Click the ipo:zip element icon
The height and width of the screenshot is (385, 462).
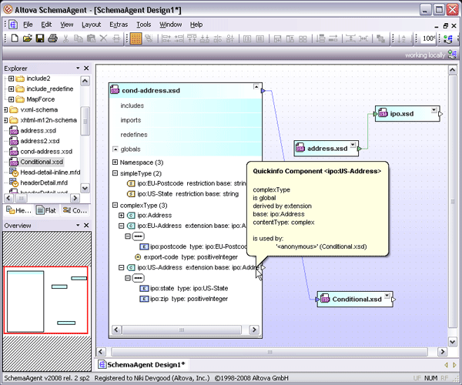144,299
